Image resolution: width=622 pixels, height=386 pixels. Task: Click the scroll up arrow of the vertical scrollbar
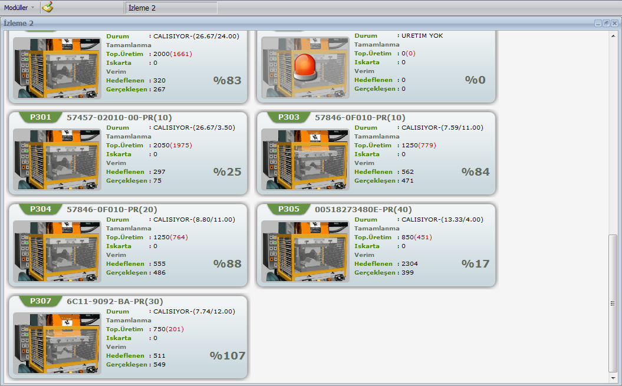(613, 35)
